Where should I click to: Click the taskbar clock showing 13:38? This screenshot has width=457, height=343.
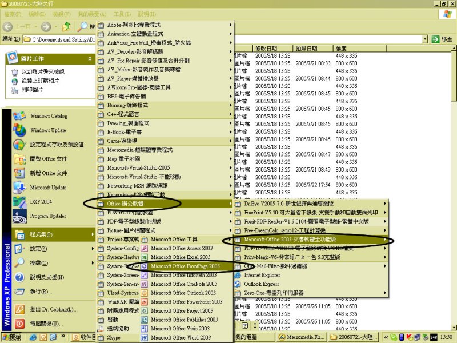[x=446, y=337]
